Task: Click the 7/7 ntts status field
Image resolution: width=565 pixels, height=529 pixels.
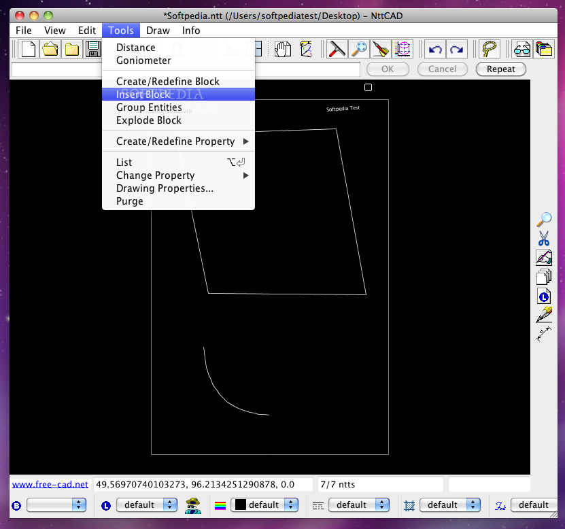Action: [x=381, y=484]
